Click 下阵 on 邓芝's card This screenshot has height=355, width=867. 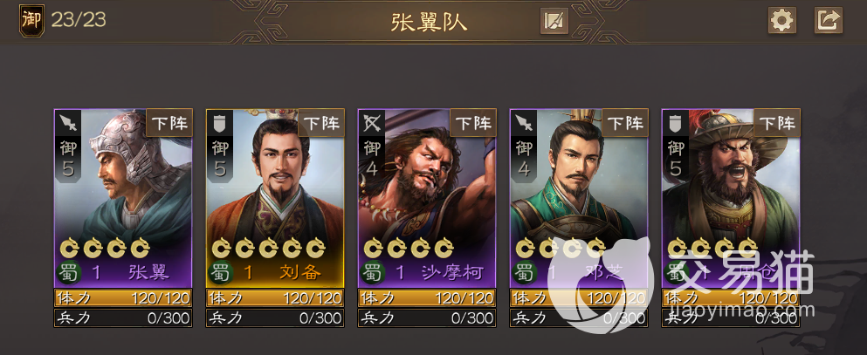click(x=625, y=123)
